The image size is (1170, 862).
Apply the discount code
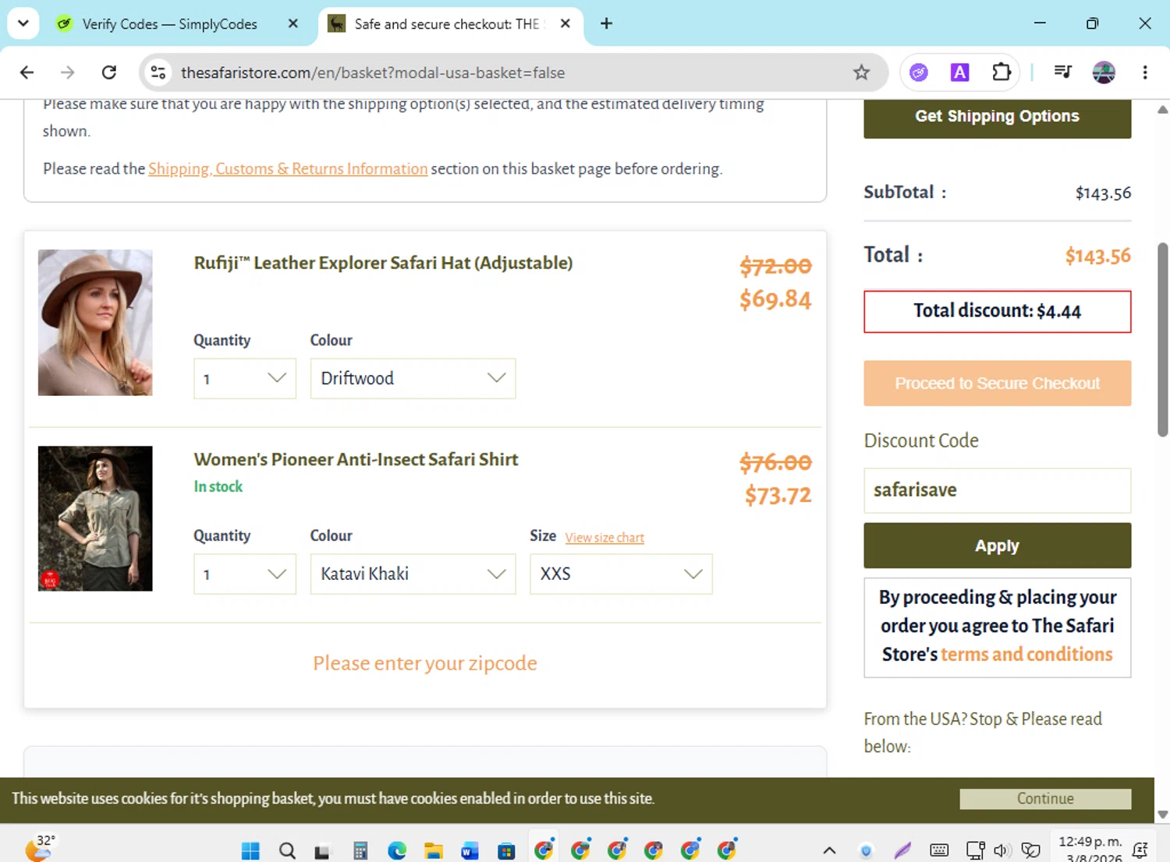point(997,546)
